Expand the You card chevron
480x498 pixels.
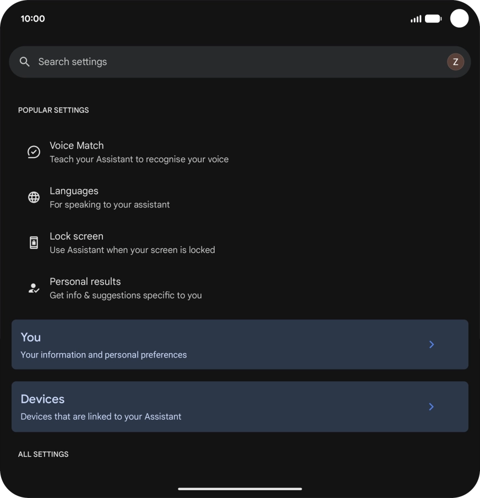[x=432, y=344]
